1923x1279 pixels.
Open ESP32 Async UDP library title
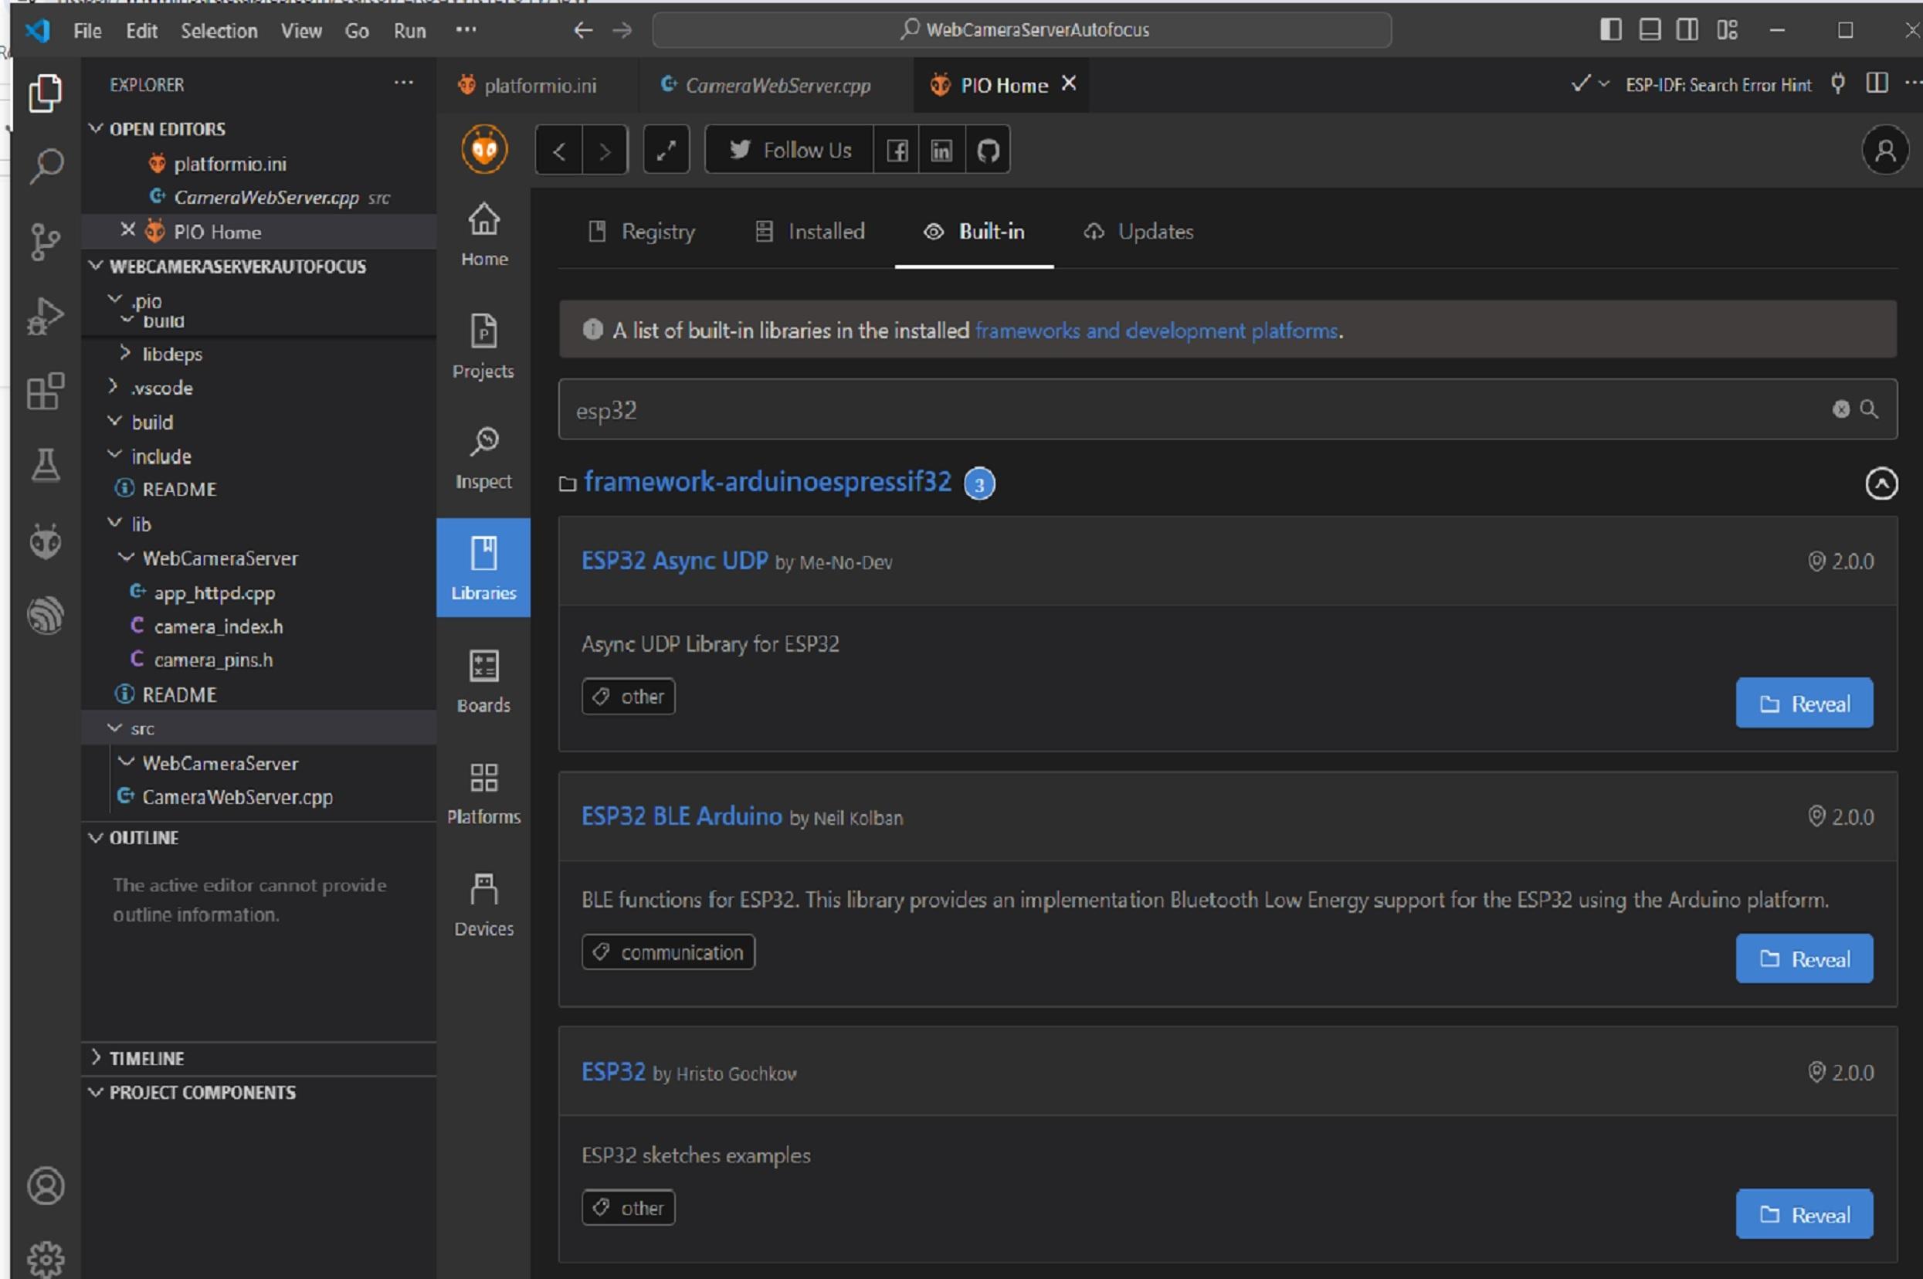[x=674, y=561]
